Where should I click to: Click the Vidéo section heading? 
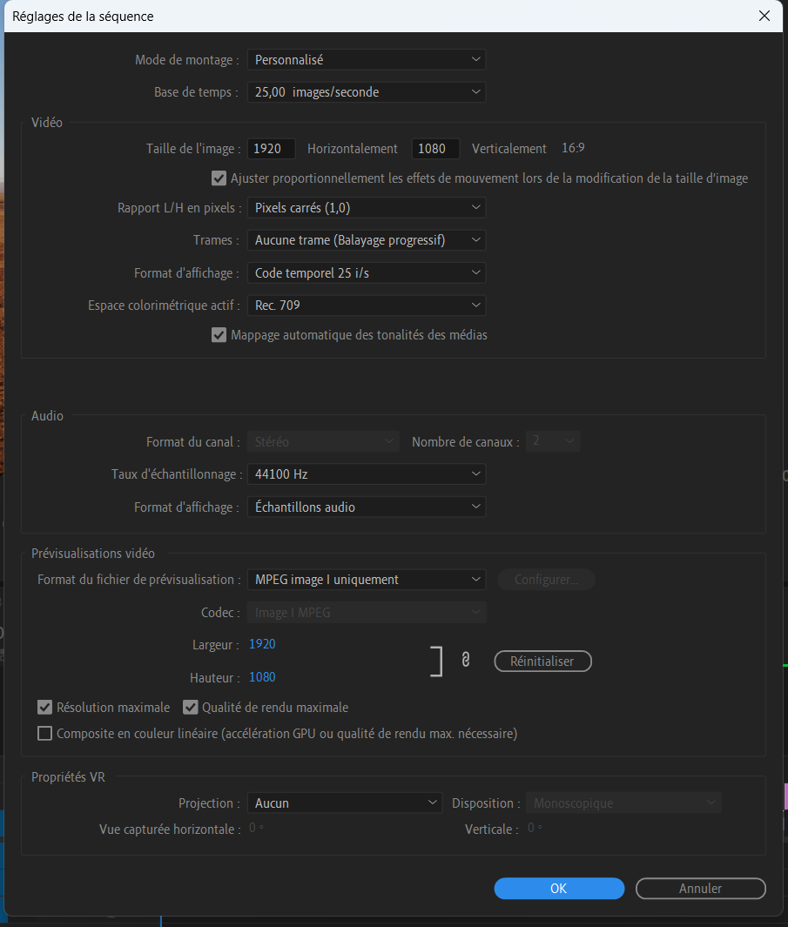coord(47,123)
